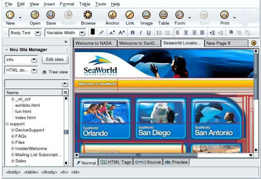Image resolution: width=261 pixels, height=179 pixels.
Task: Open the info site selector dropdown
Action: [x=34, y=60]
